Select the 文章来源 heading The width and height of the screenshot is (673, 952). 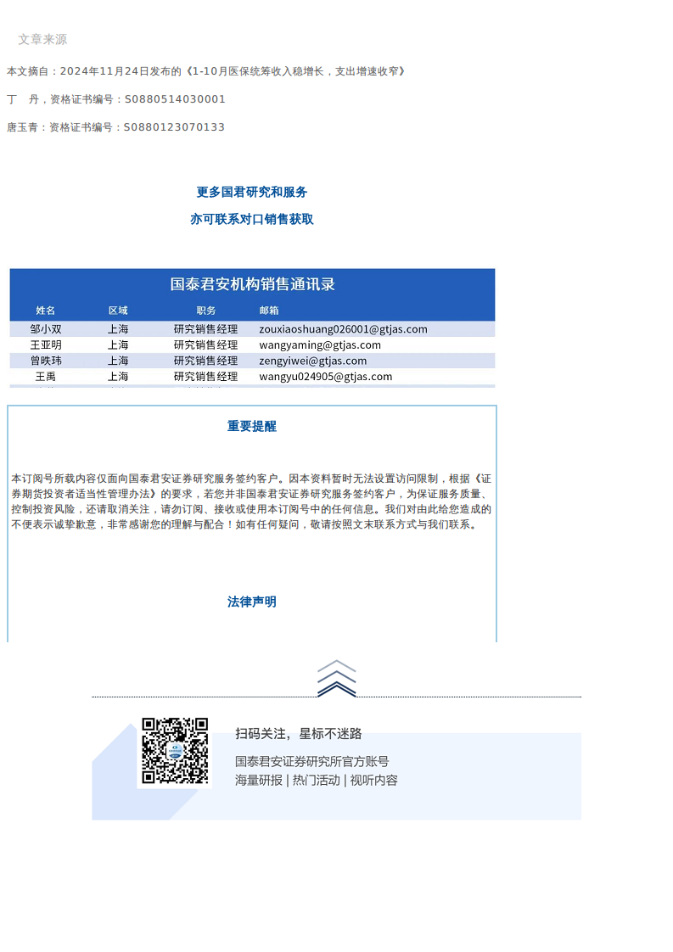(42, 40)
